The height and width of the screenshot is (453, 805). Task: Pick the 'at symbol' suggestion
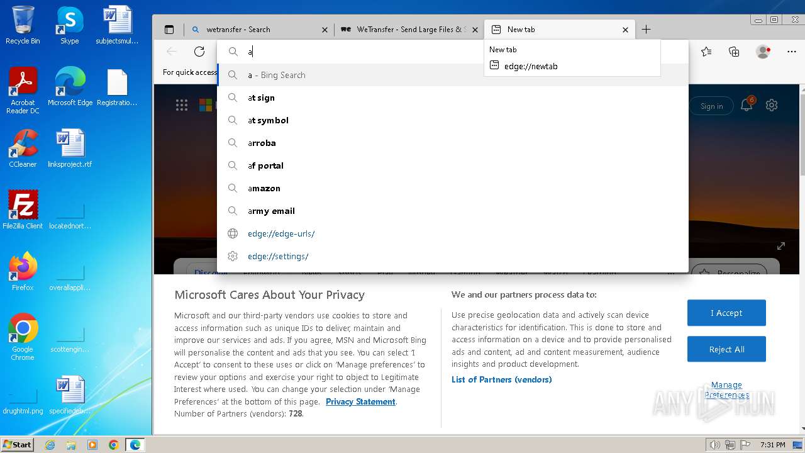[453, 120]
